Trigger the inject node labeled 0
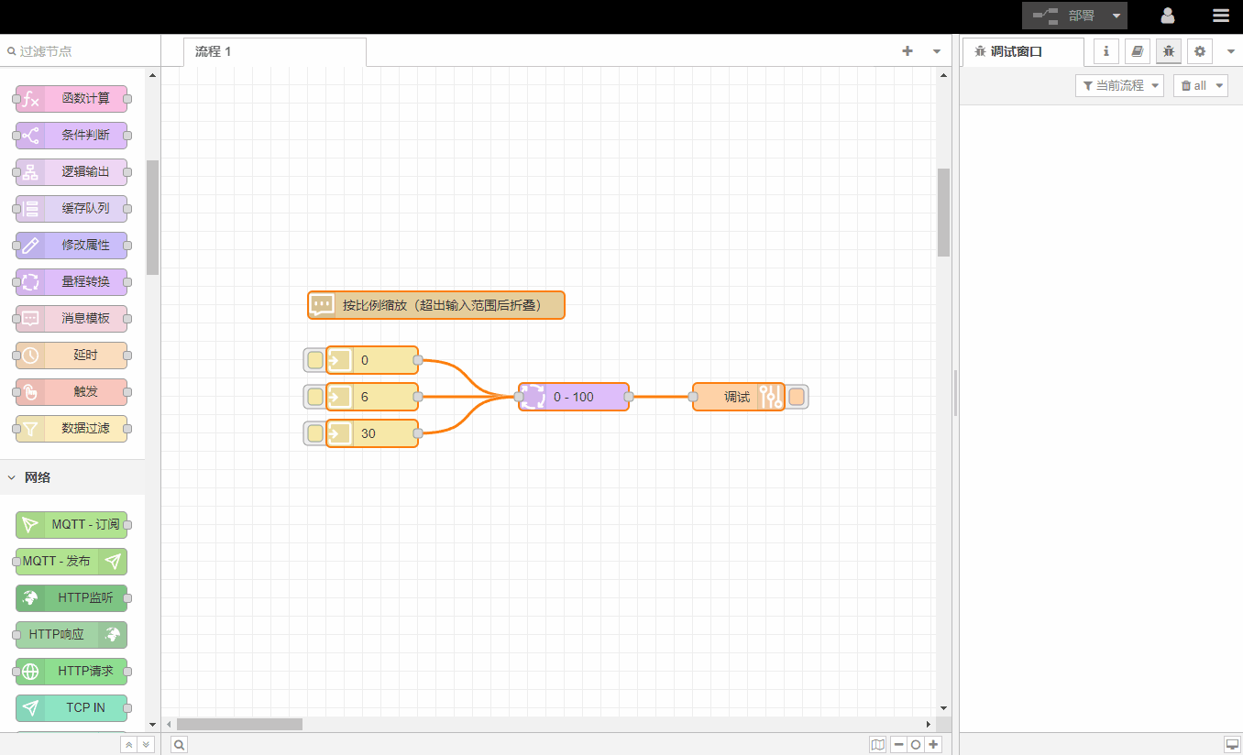This screenshot has width=1243, height=755. point(314,360)
